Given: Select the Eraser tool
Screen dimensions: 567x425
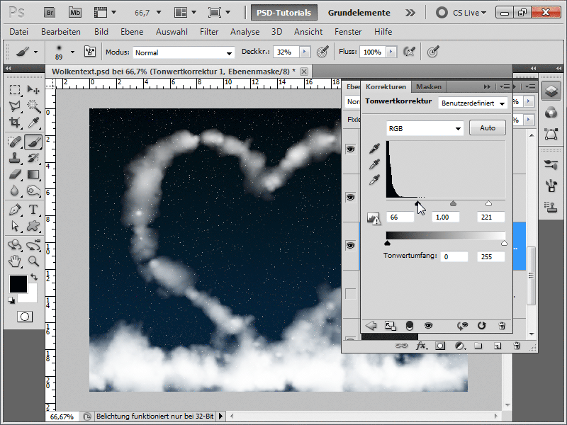Looking at the screenshot, I should pos(15,174).
